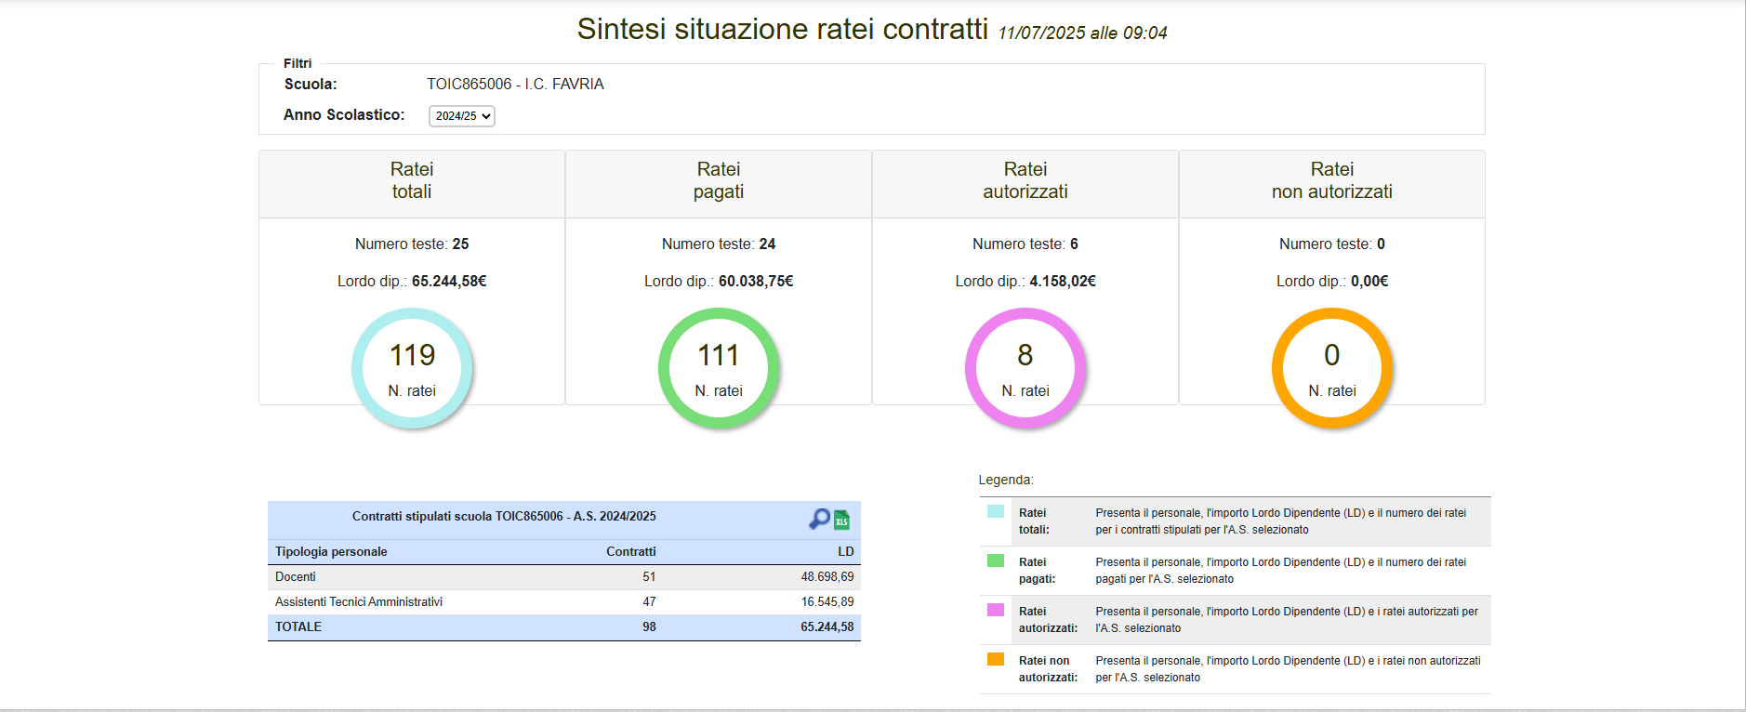This screenshot has height=712, width=1746.
Task: Click the TOTALE row in contracts table
Action: 563,627
